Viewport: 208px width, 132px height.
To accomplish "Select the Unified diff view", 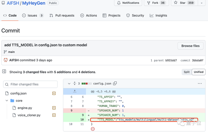I will point(198,72).
